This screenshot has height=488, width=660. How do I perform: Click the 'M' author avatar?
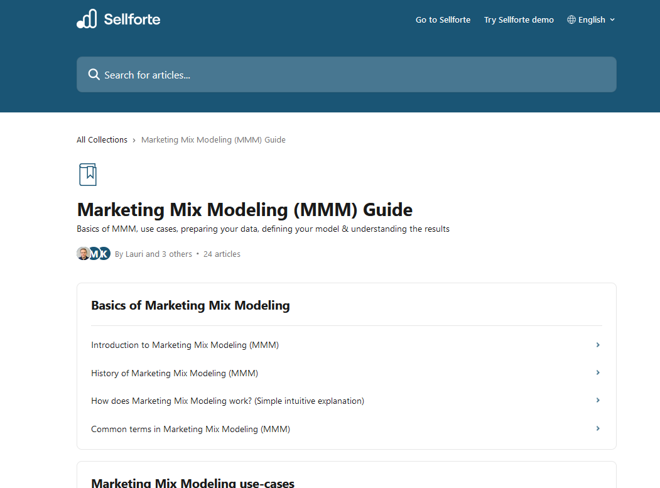click(94, 254)
